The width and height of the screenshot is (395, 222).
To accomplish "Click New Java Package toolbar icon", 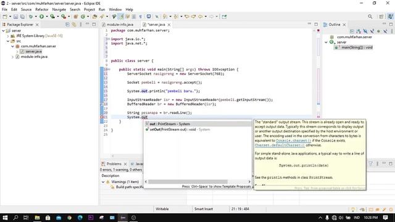I will [x=75, y=17].
